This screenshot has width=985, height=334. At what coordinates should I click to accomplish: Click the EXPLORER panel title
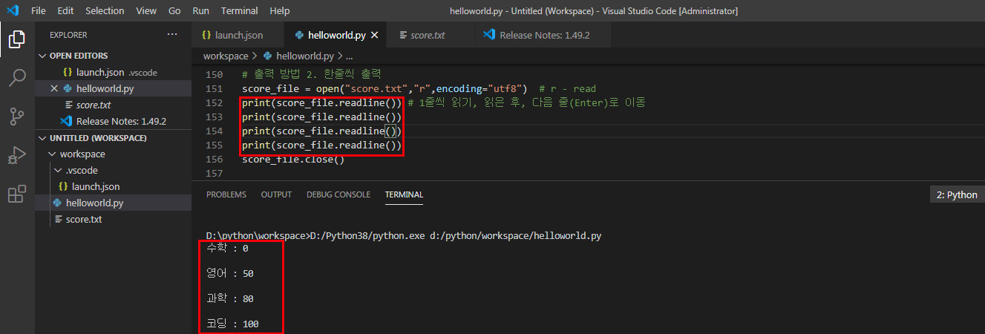click(x=68, y=35)
